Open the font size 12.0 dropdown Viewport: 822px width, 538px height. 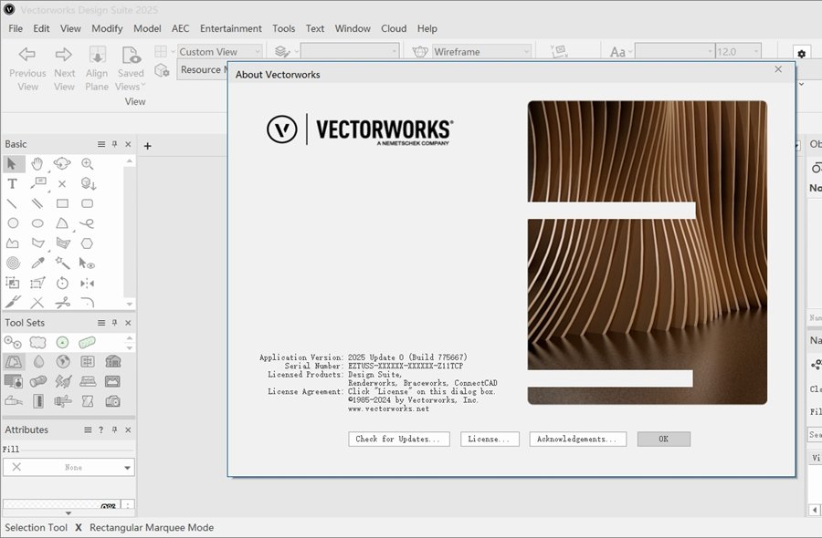(x=738, y=51)
